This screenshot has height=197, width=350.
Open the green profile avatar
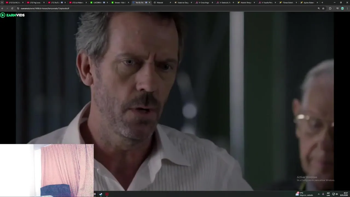[342, 8]
